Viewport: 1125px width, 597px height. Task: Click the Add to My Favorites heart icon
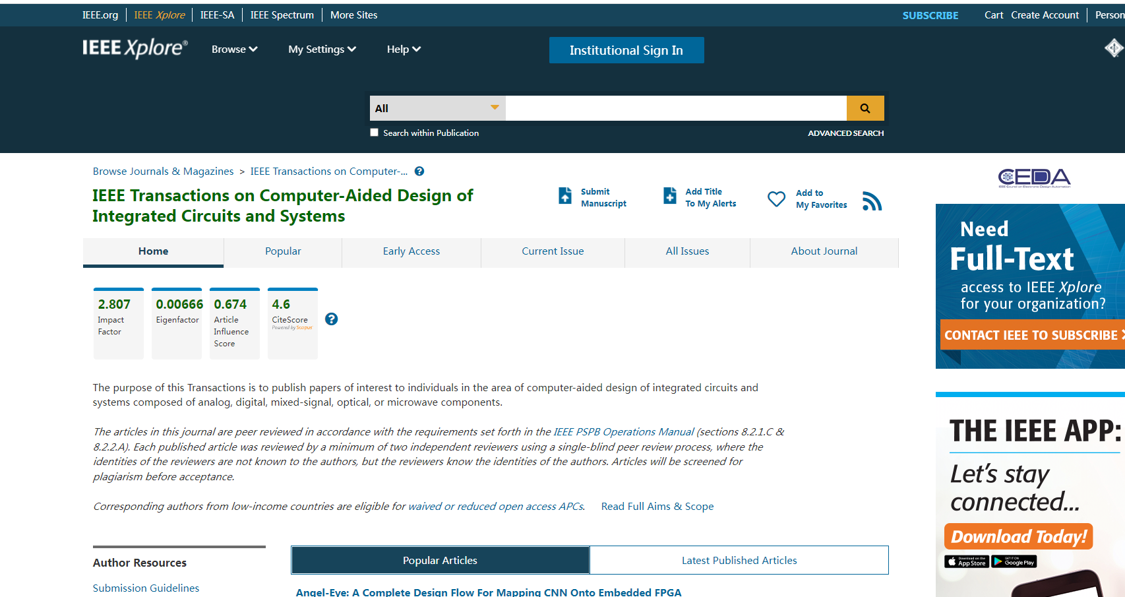(777, 199)
